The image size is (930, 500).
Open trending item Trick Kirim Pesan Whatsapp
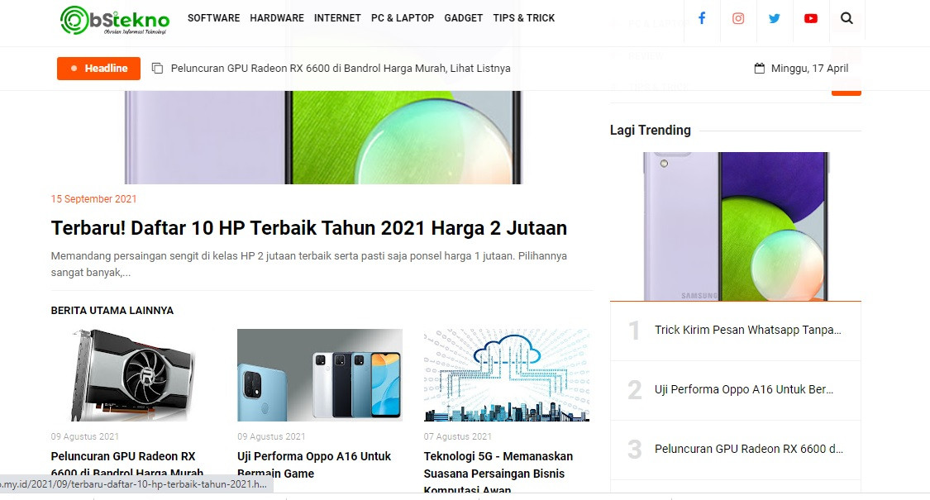click(748, 331)
